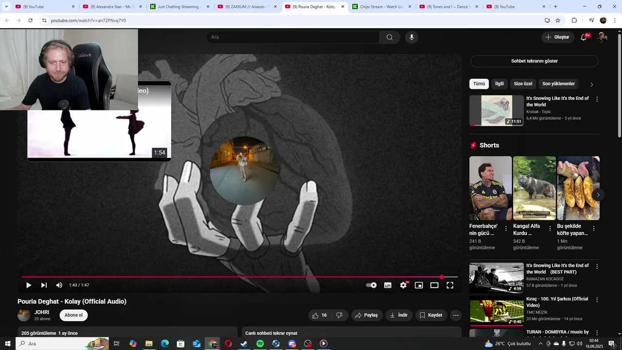622x350 pixels.
Task: Open Steam from the taskbar
Action: click(244, 344)
